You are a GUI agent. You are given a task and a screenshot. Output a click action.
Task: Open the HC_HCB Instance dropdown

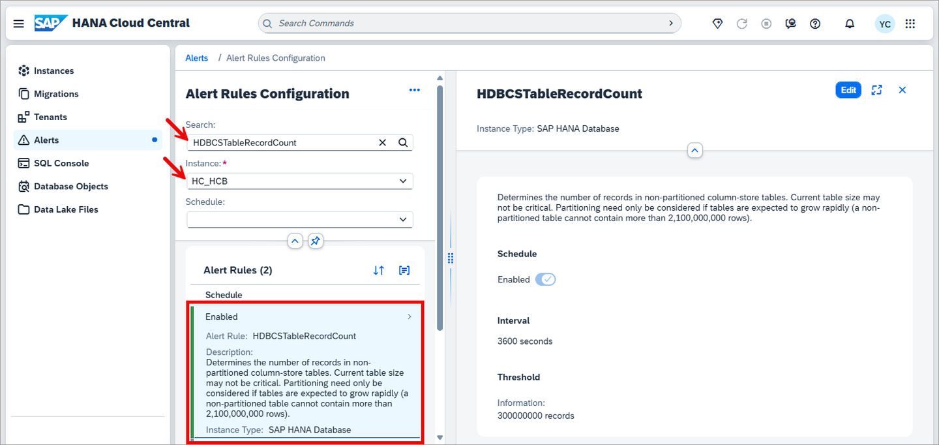click(x=300, y=181)
